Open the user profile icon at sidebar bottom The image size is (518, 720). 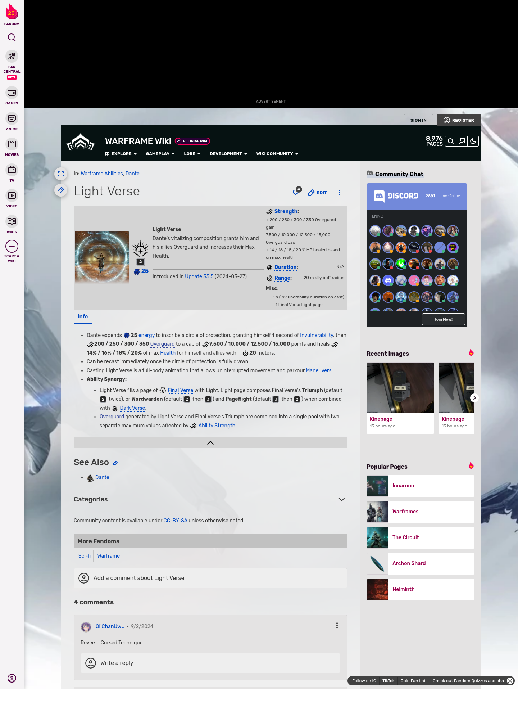tap(12, 678)
